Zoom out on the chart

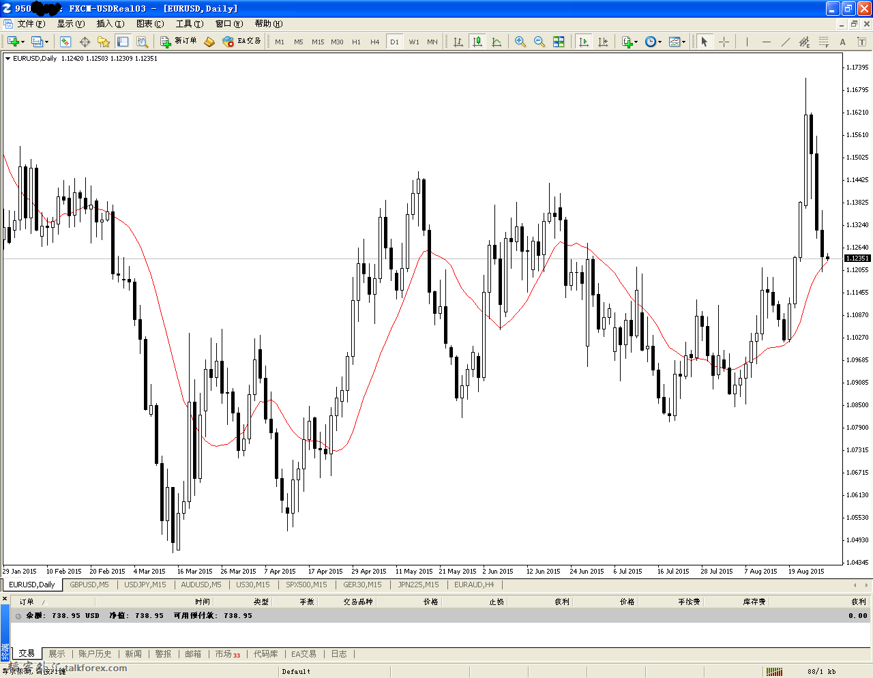(539, 42)
